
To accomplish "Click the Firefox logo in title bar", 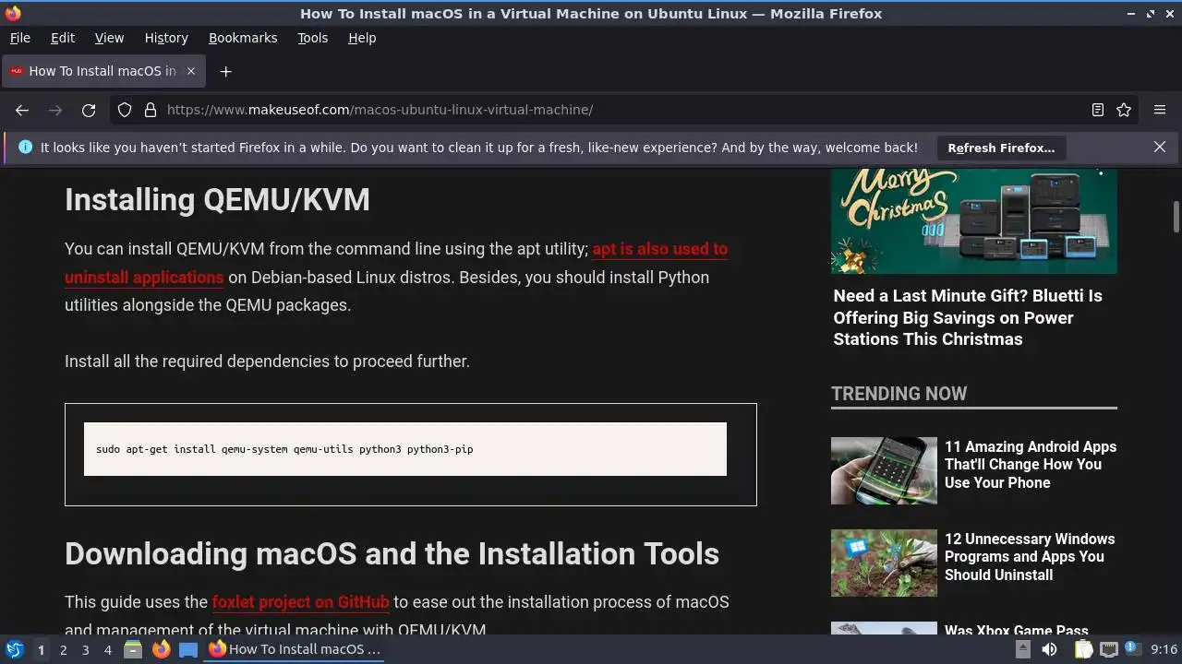I will click(x=13, y=13).
